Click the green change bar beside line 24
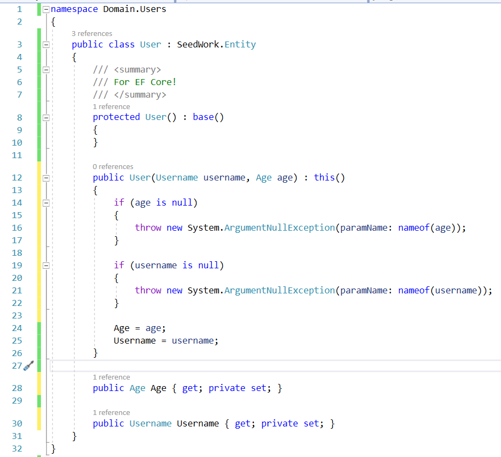This screenshot has width=501, height=457. point(39,328)
